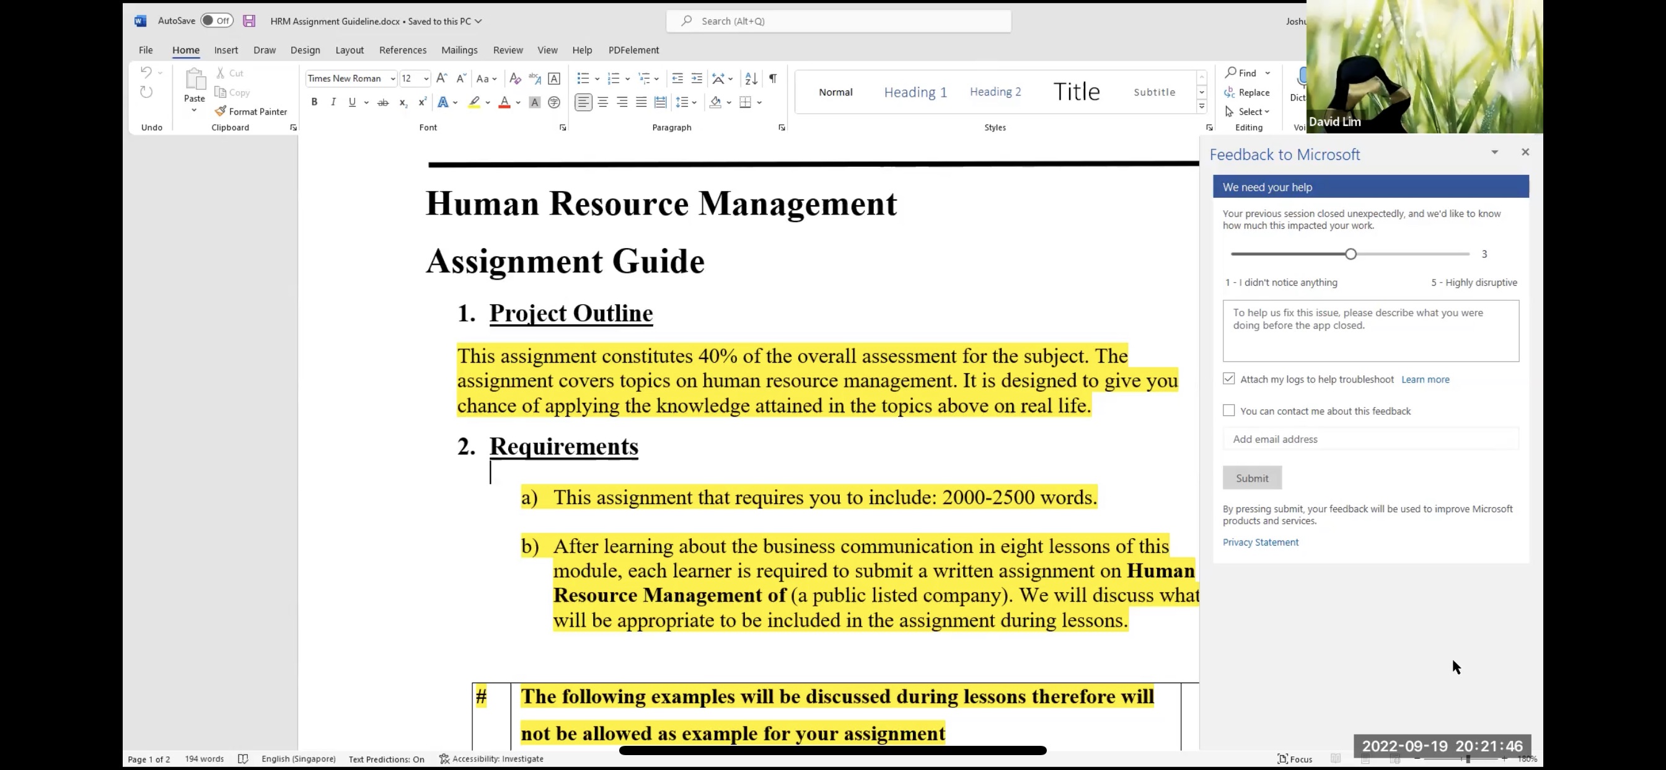Click the Undo arrow icon
This screenshot has height=770, width=1666.
click(x=146, y=73)
